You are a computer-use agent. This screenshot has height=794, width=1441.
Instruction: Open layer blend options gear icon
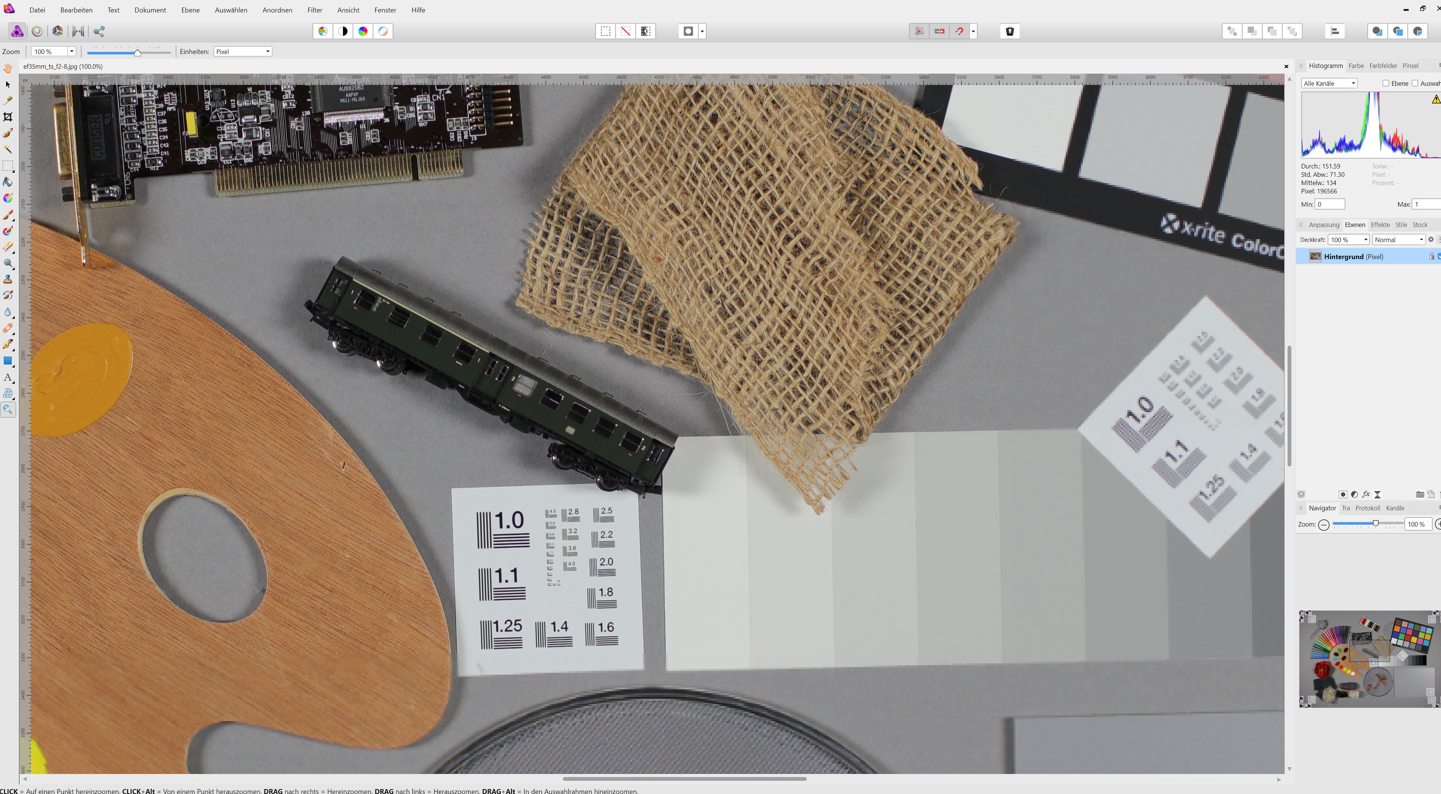click(x=1431, y=240)
